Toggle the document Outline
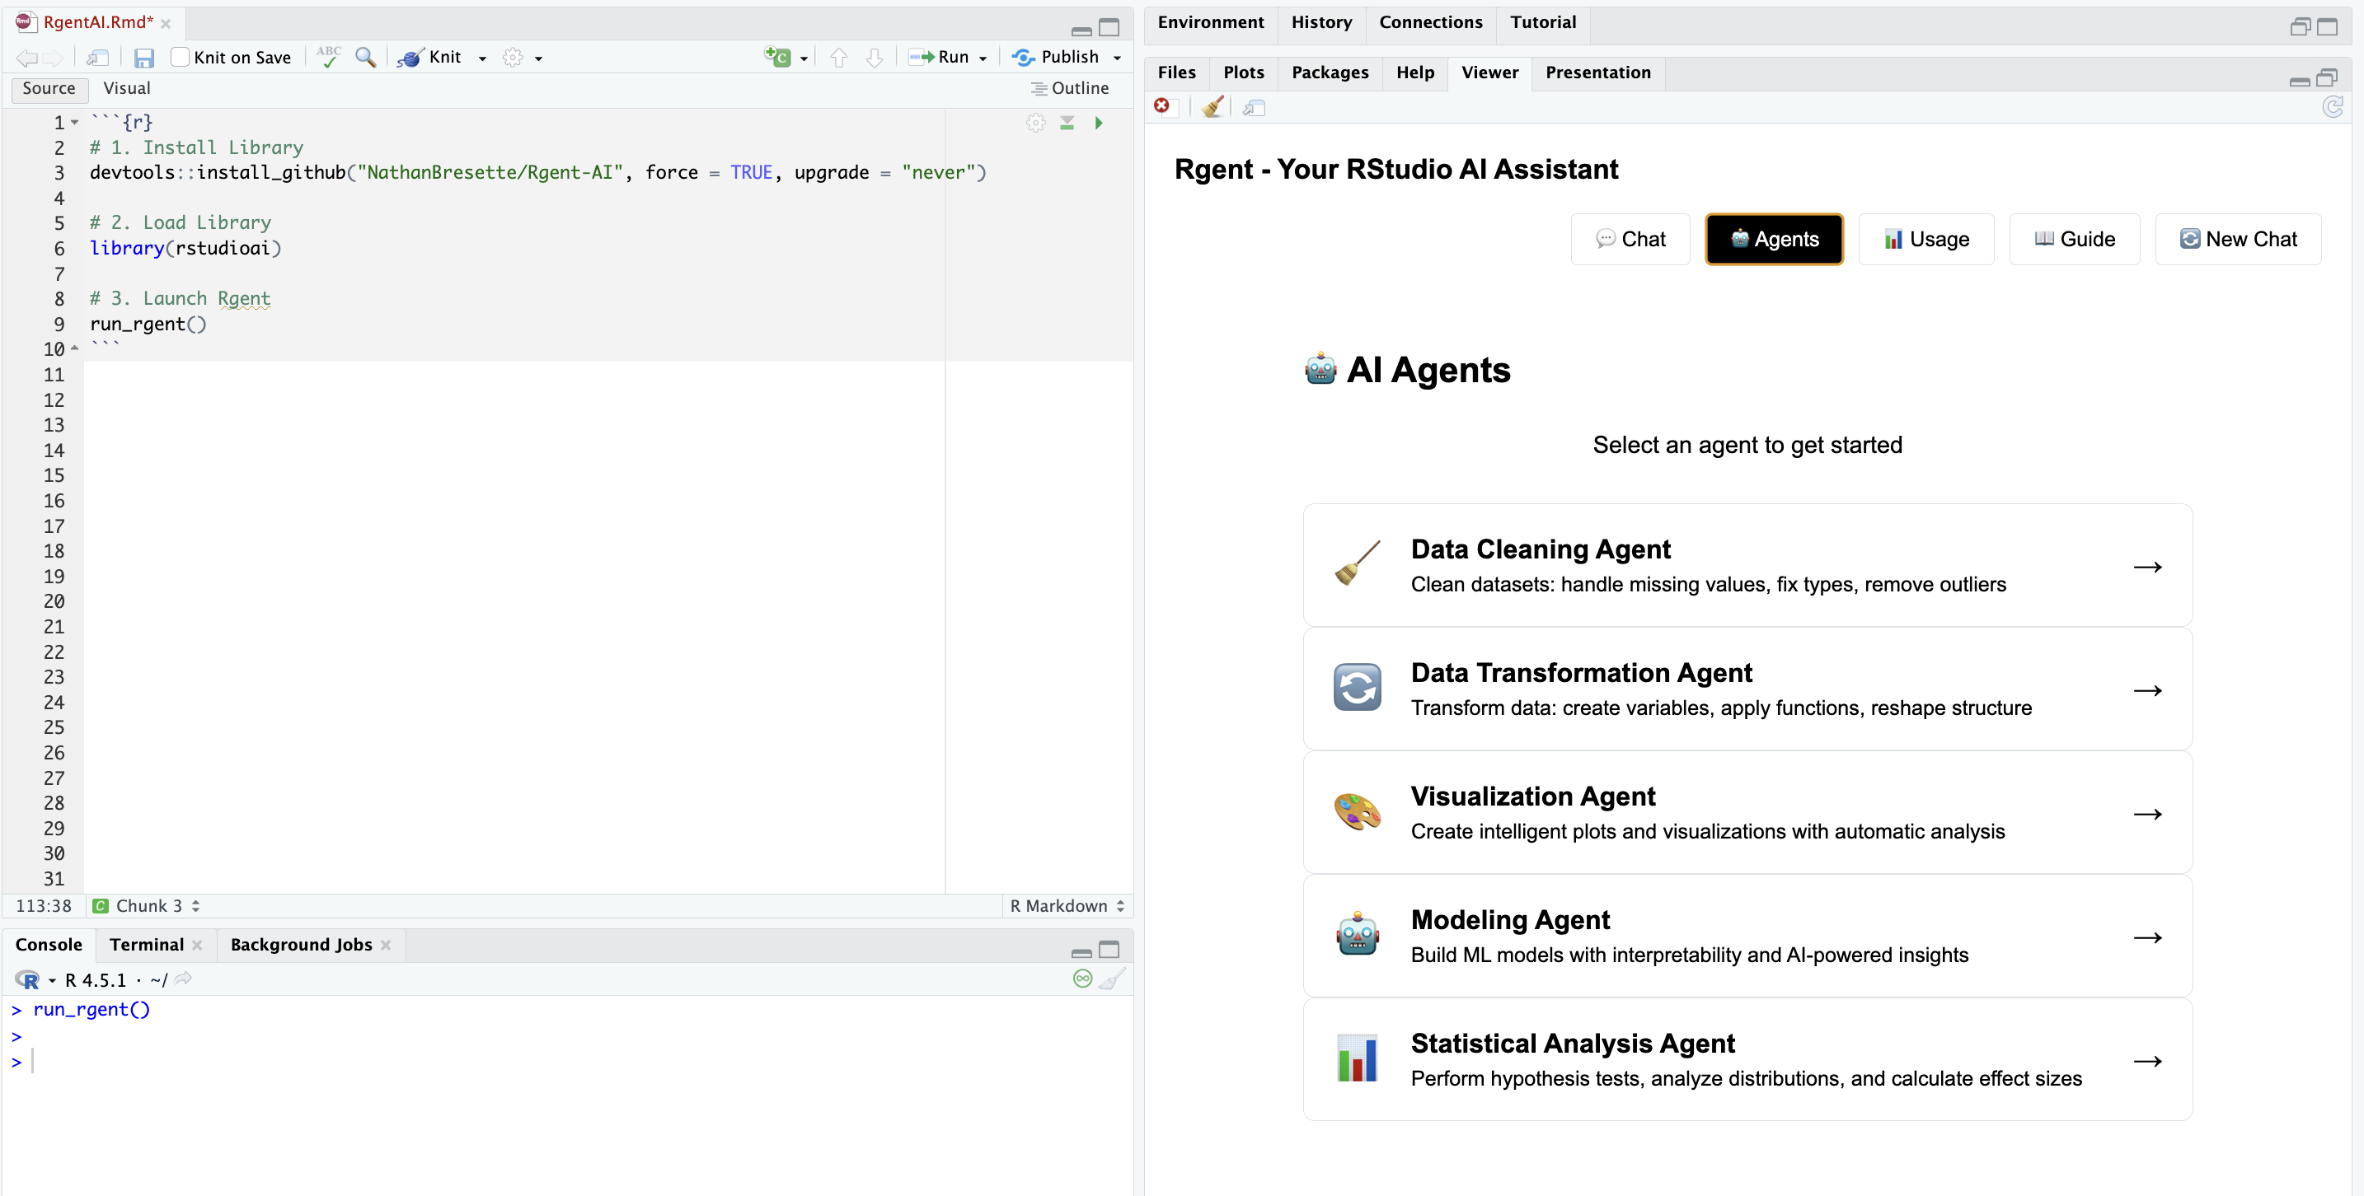The height and width of the screenshot is (1196, 2364). pyautogui.click(x=1070, y=88)
